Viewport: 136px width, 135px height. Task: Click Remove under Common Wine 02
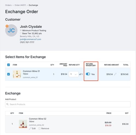pyautogui.click(x=45, y=128)
